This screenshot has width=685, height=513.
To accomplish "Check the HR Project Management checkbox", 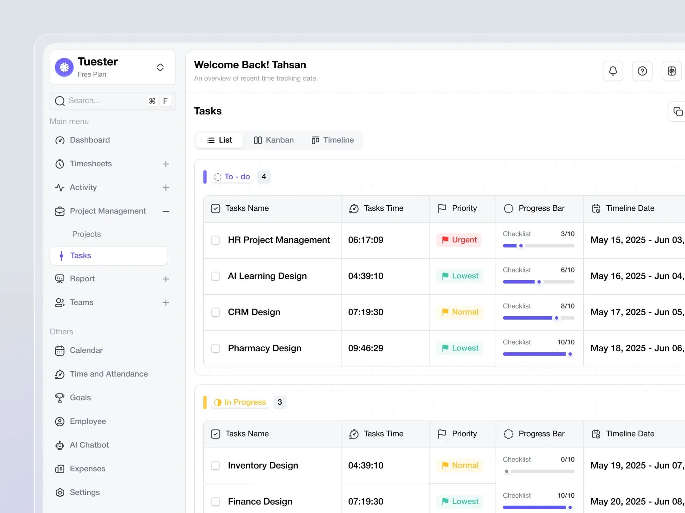I will point(215,240).
